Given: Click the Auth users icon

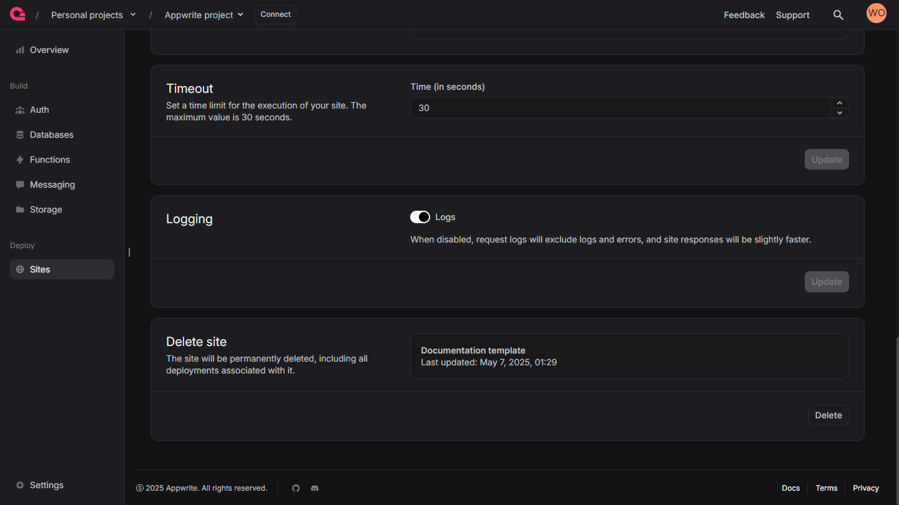Looking at the screenshot, I should coord(20,110).
